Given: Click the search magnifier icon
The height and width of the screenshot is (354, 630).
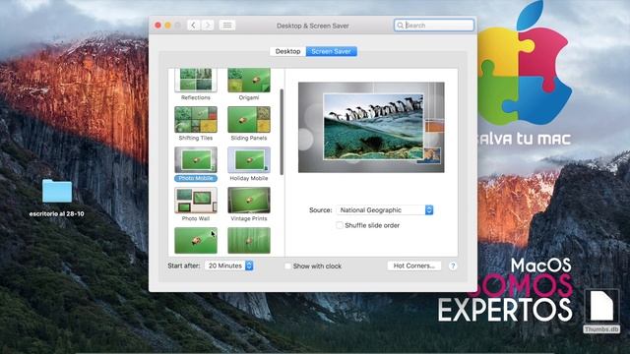Looking at the screenshot, I should click(401, 26).
